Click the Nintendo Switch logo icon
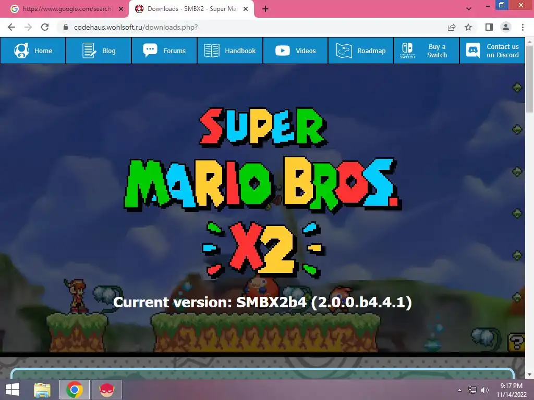534x400 pixels. coord(407,51)
